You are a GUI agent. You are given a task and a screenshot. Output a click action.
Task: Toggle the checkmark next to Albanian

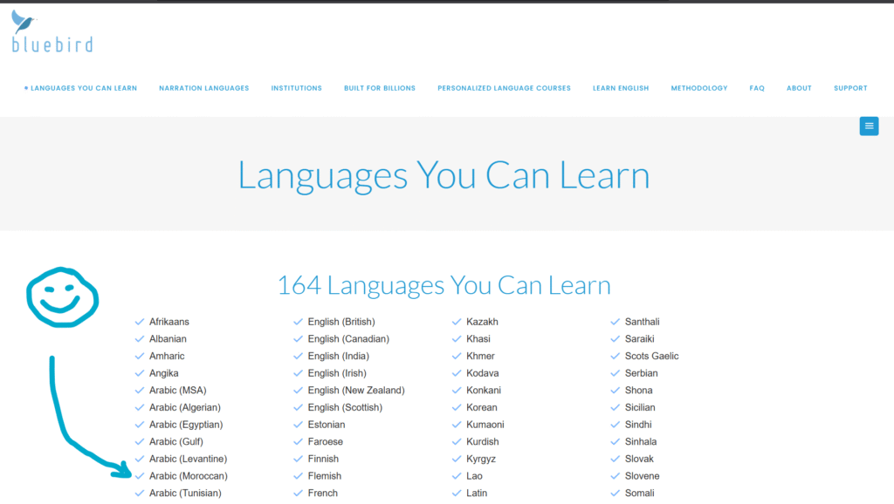[x=139, y=338]
